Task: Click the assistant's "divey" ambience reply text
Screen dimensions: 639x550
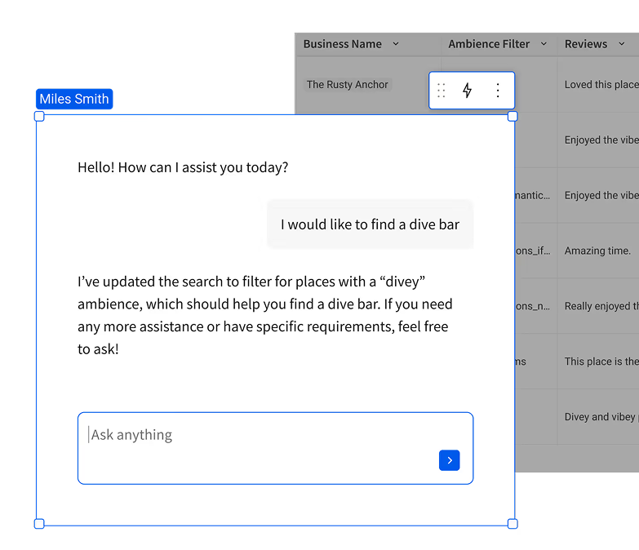Action: point(264,315)
